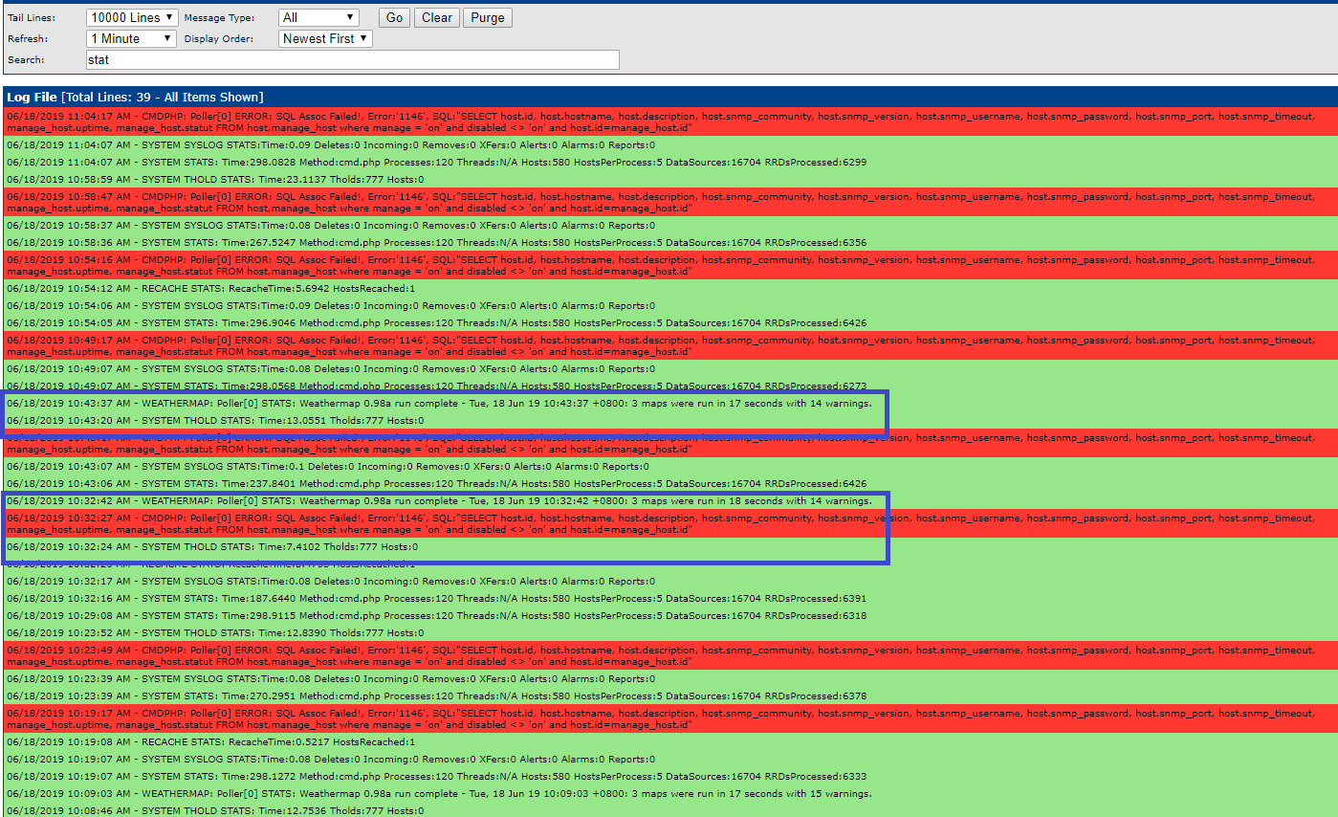Select the THOLD STATS row with Time:12.7536
Image resolution: width=1338 pixels, height=817 pixels.
(x=669, y=810)
